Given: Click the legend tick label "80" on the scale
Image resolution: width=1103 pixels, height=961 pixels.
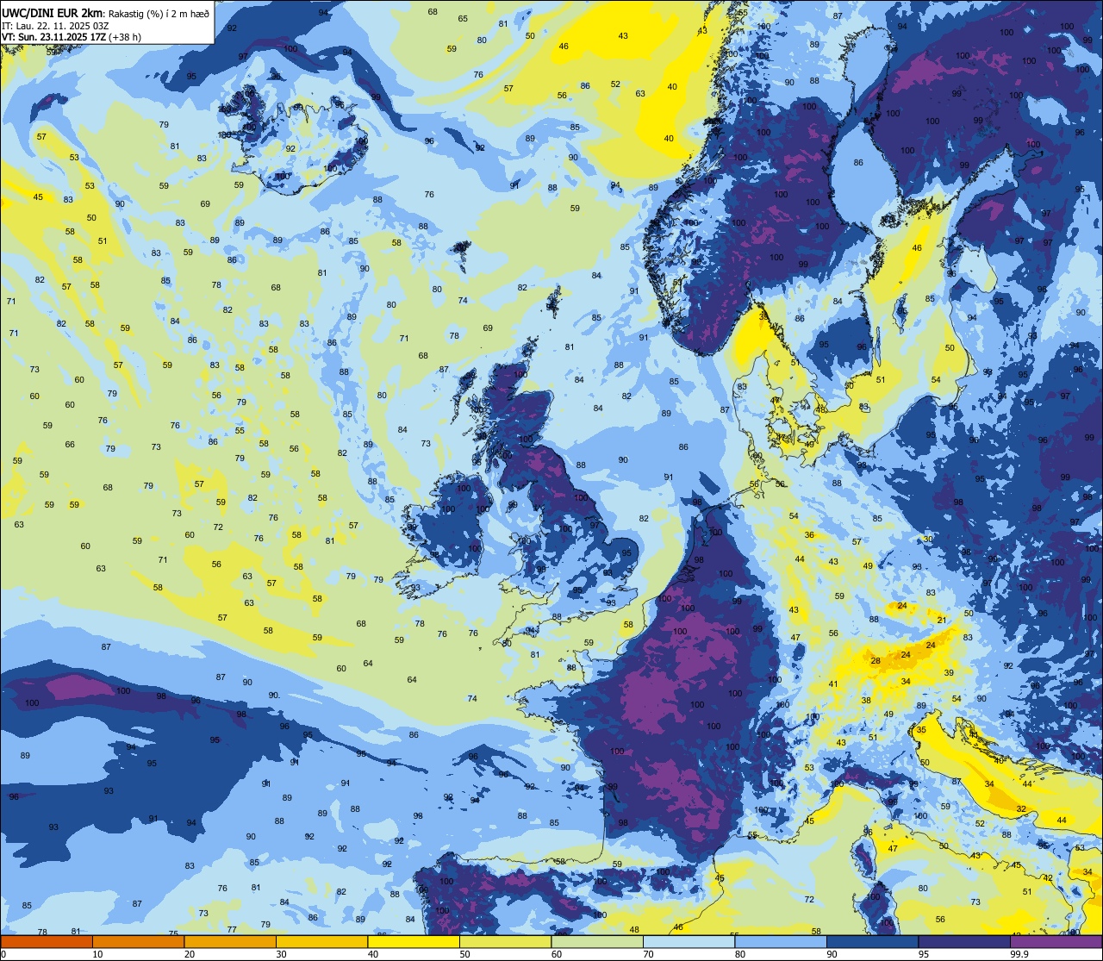Looking at the screenshot, I should click(x=740, y=954).
